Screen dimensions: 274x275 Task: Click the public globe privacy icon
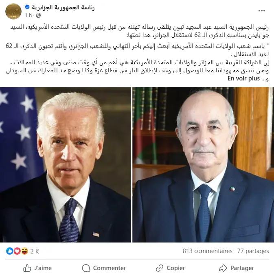pos(38,15)
